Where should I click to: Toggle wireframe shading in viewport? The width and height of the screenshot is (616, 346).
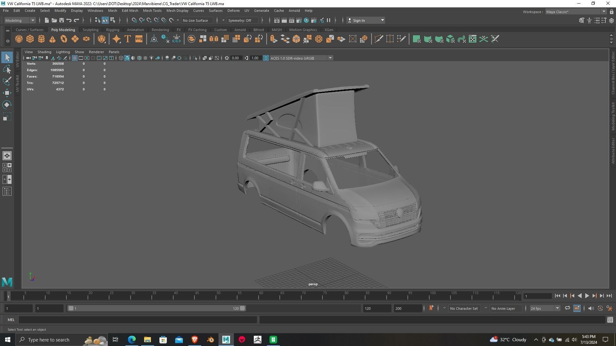pyautogui.click(x=121, y=58)
